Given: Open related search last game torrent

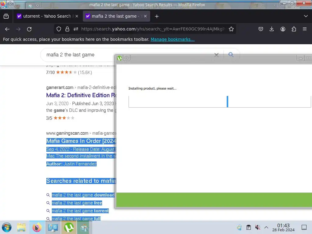Looking at the screenshot, I should [80, 211].
